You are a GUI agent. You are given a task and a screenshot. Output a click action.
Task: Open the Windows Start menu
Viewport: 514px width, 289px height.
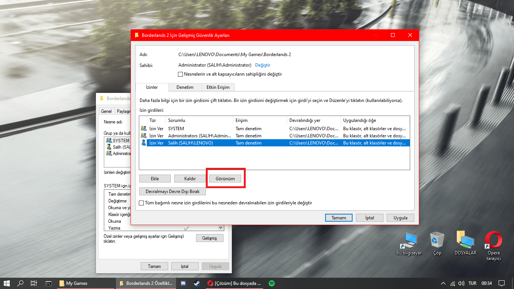click(6, 283)
